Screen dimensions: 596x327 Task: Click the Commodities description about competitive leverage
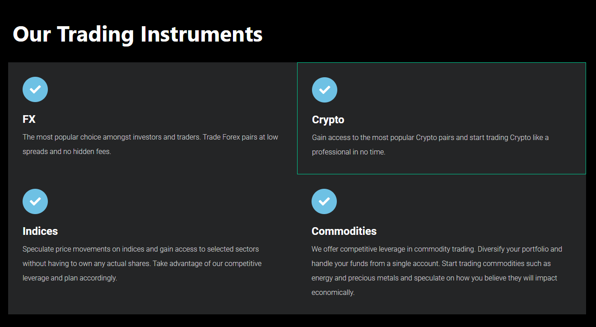click(x=437, y=271)
